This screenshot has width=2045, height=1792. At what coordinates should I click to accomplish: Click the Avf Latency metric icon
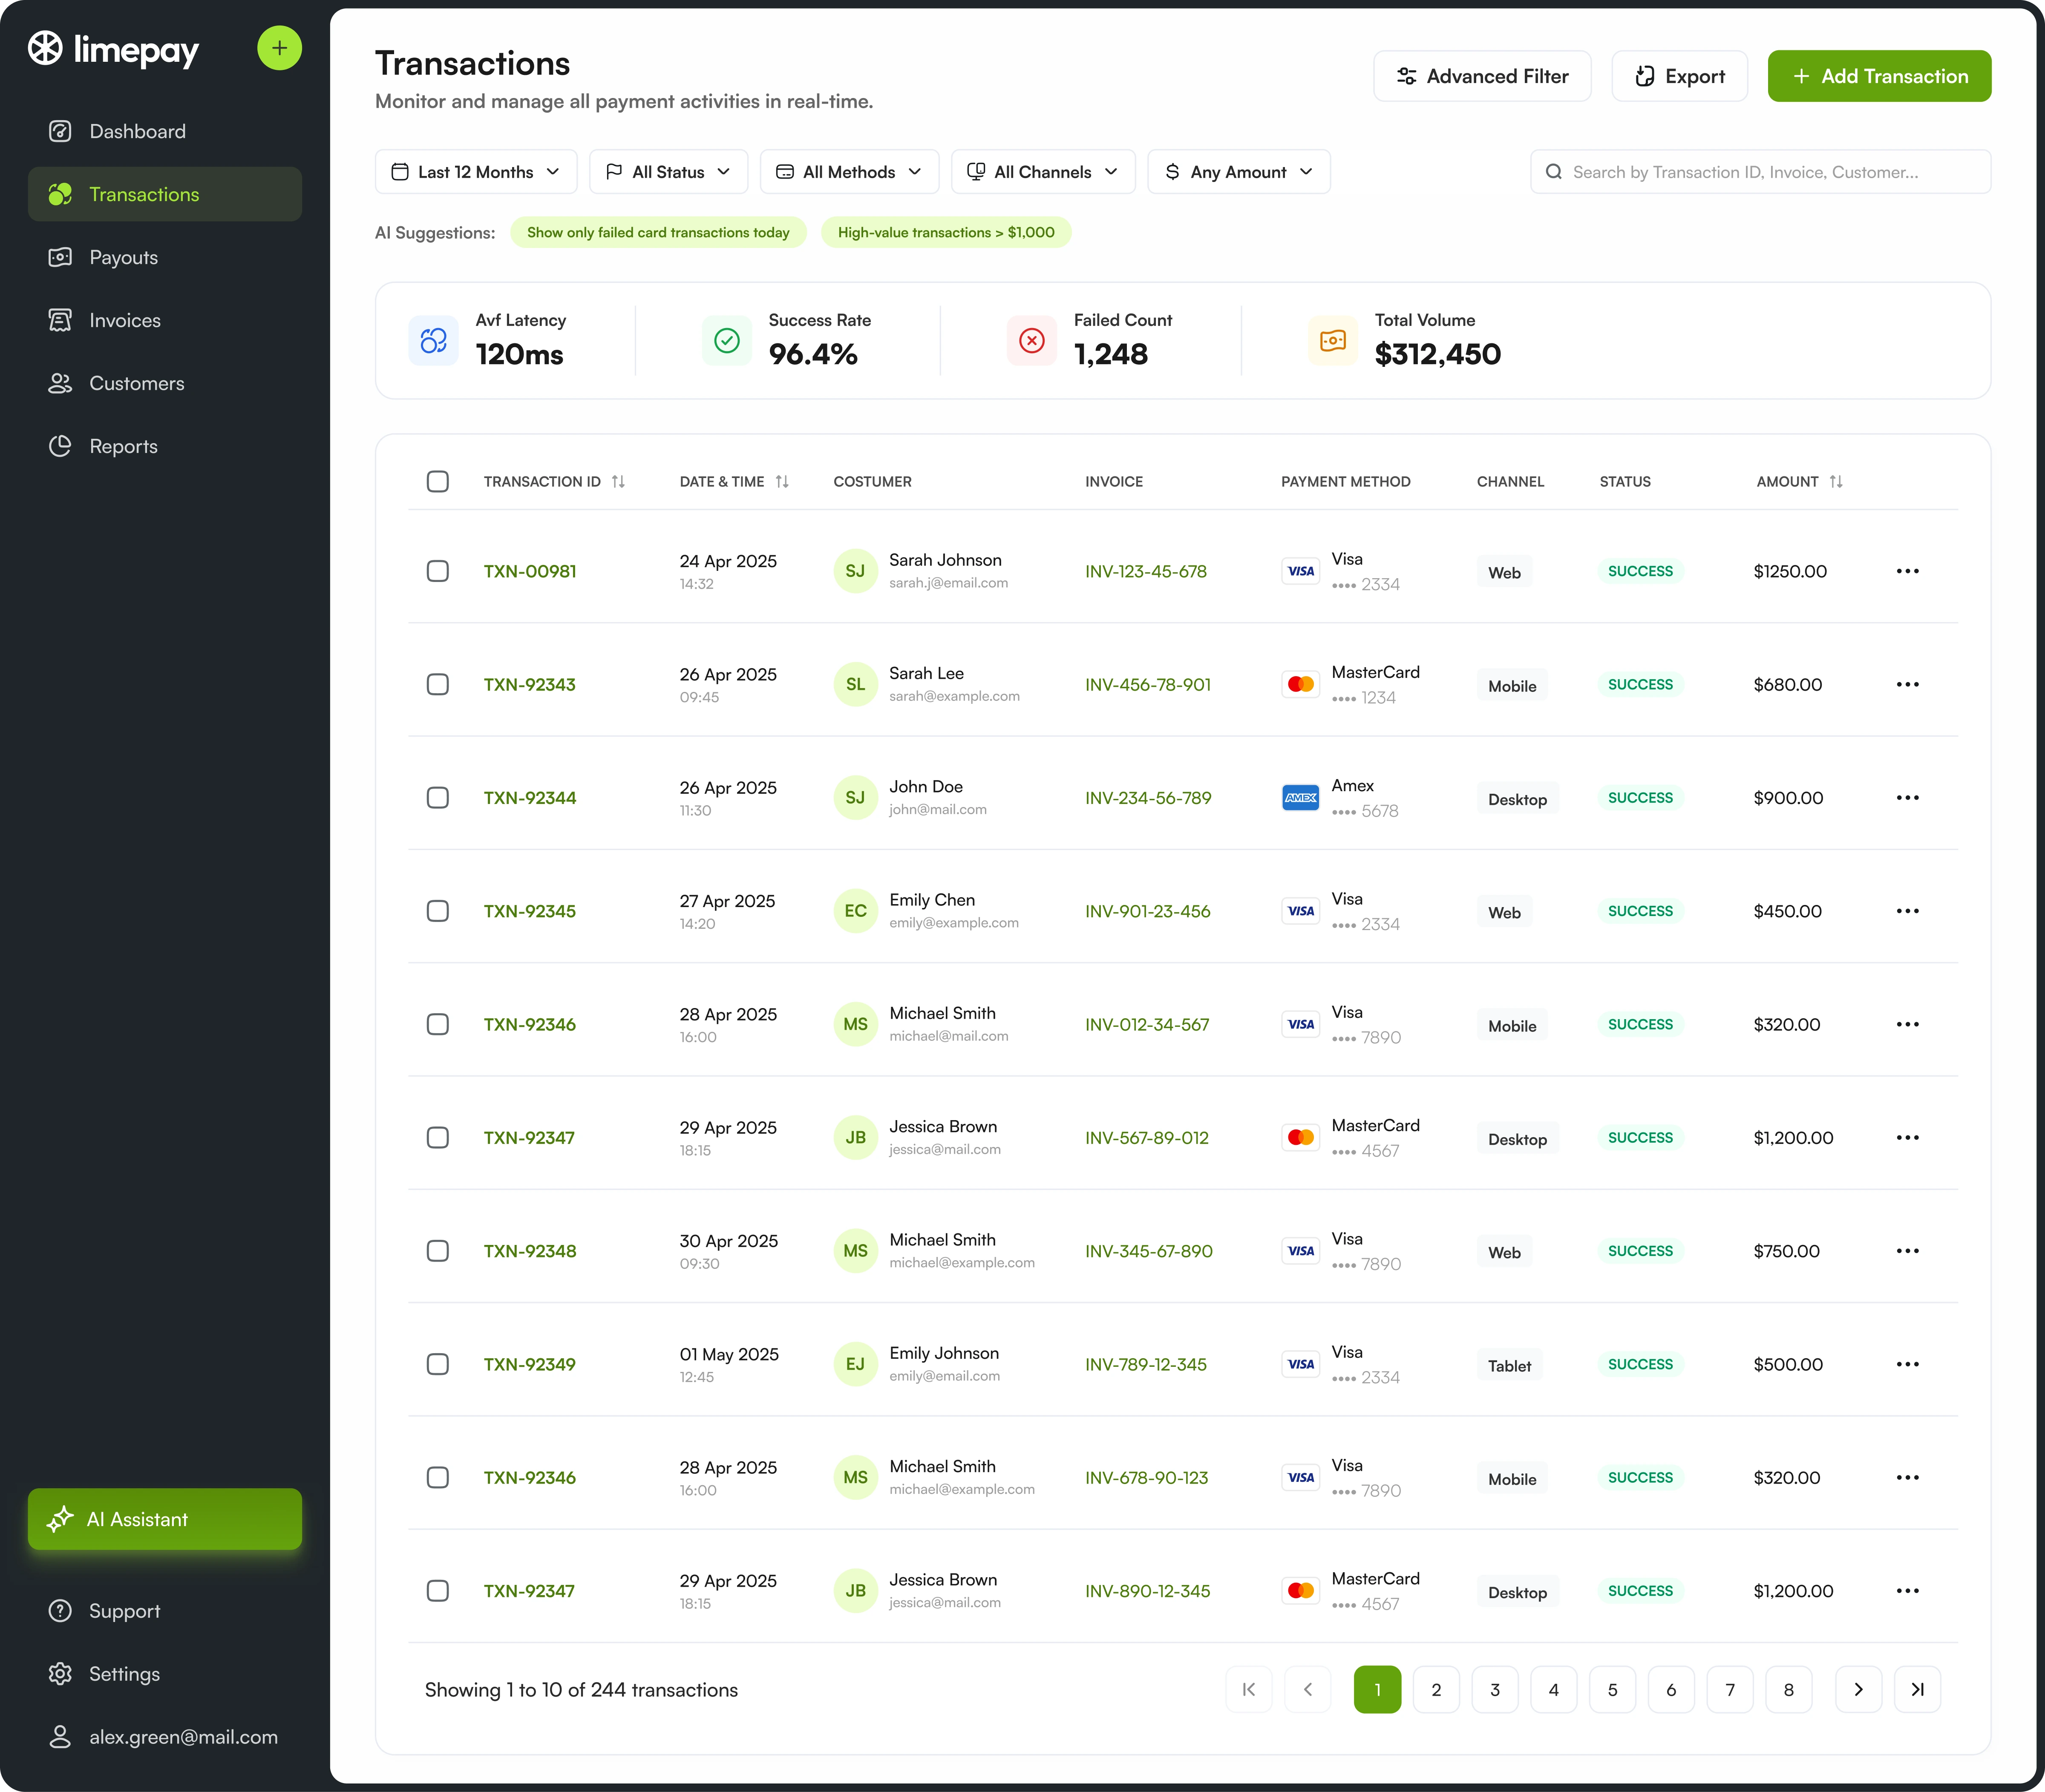click(x=433, y=341)
